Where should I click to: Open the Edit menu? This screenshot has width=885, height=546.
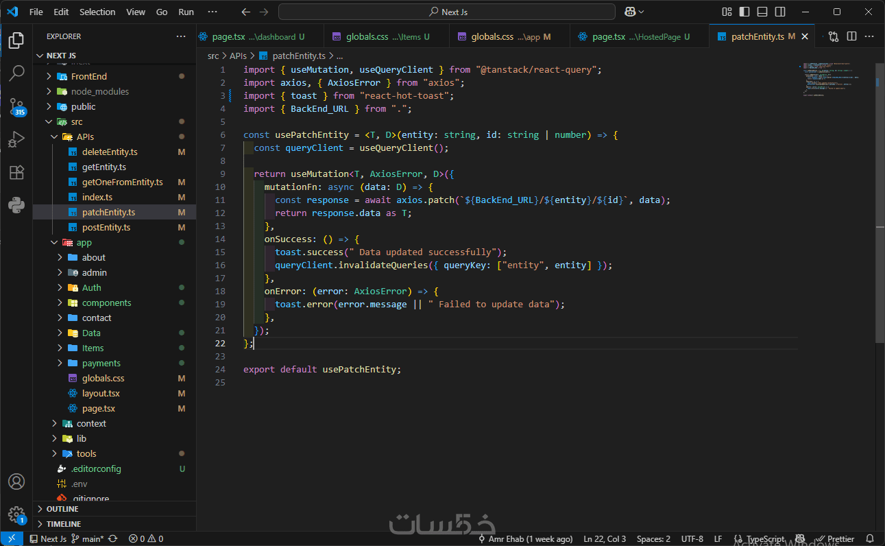point(61,12)
